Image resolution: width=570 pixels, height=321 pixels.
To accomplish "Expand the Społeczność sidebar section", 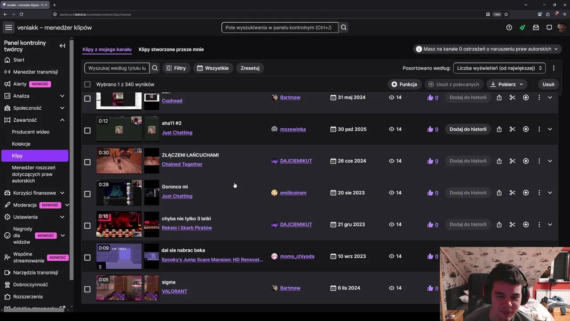I will click(x=62, y=108).
